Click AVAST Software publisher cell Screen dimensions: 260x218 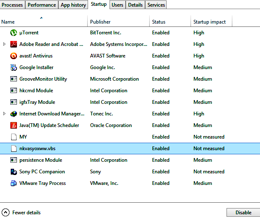pos(107,56)
